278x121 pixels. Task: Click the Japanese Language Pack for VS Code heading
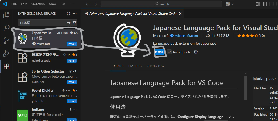167,83
